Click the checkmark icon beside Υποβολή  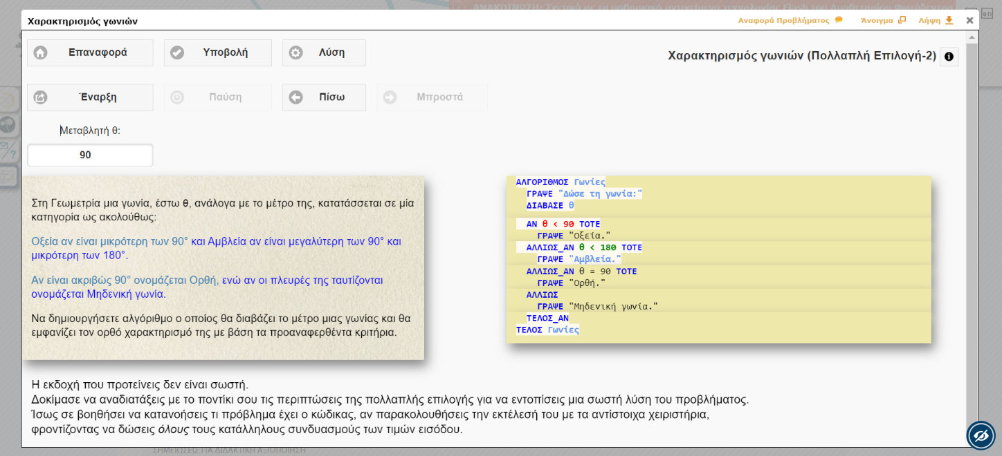pos(177,53)
